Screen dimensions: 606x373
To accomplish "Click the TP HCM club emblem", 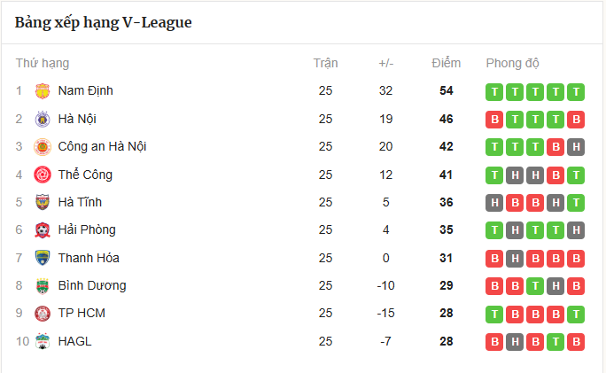I will (x=43, y=314).
